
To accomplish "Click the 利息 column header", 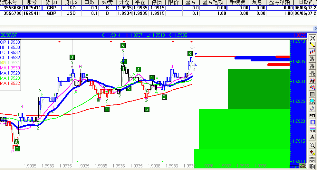I will [257, 3].
